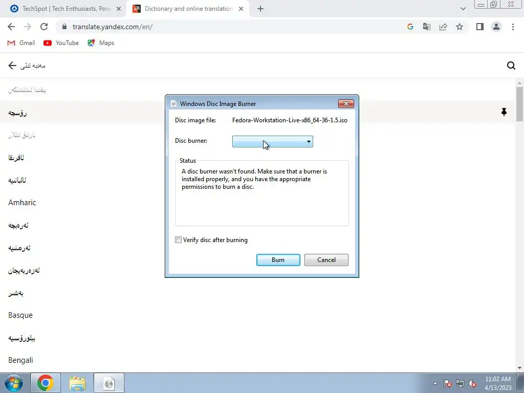
Task: Click the Cancel button in Disc Image Burner
Action: click(326, 260)
